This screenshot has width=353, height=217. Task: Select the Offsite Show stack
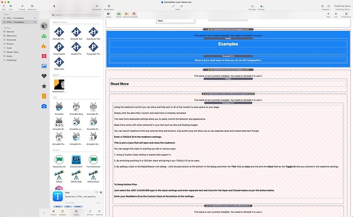[93, 176]
